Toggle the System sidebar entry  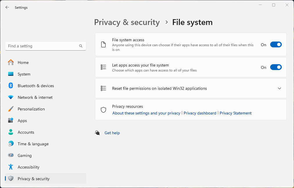(24, 74)
